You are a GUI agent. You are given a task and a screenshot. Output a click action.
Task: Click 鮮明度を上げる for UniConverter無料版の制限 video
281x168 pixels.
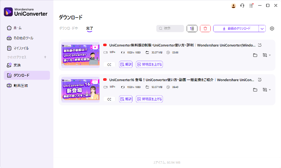(149, 64)
